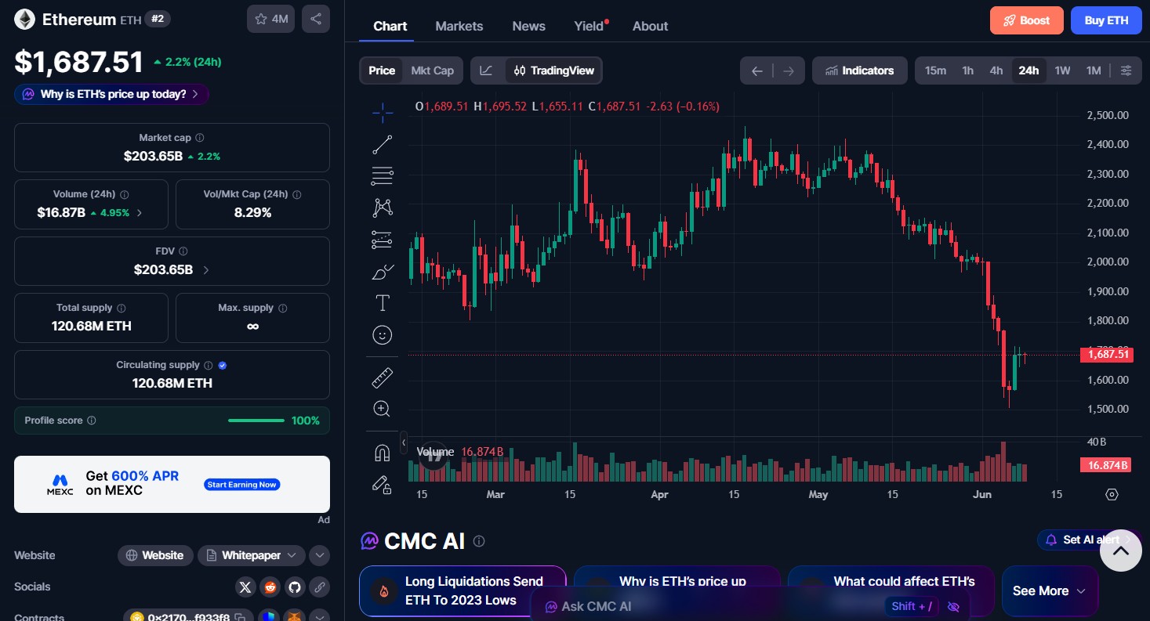The width and height of the screenshot is (1150, 621).
Task: Collapse the volume pane arrow
Action: coord(404,442)
